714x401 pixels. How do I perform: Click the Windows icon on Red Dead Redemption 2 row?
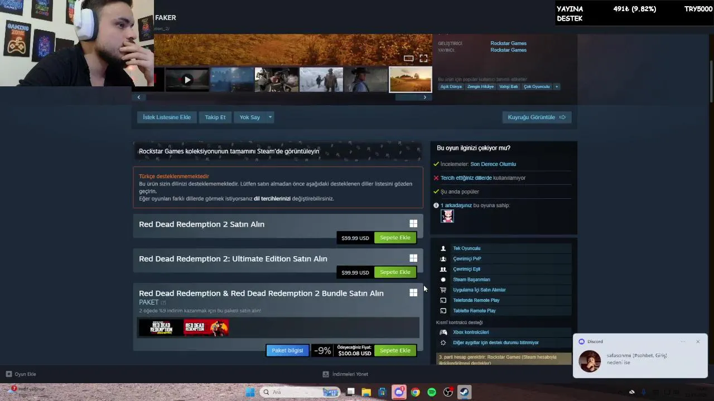tap(413, 223)
